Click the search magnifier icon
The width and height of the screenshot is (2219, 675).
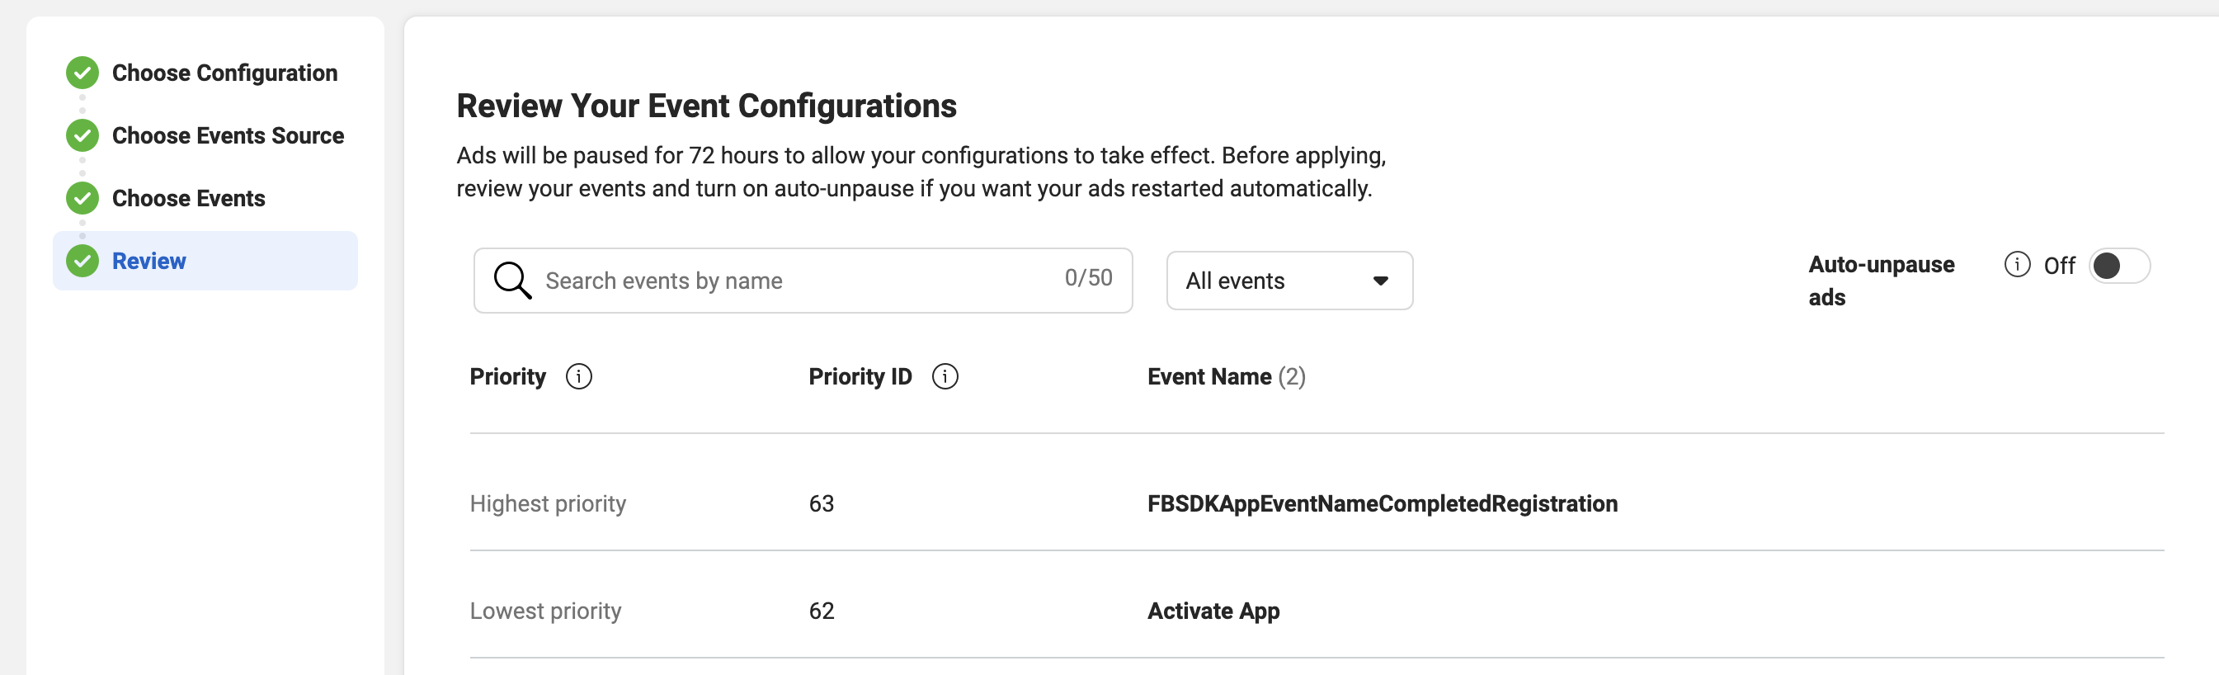pyautogui.click(x=511, y=281)
